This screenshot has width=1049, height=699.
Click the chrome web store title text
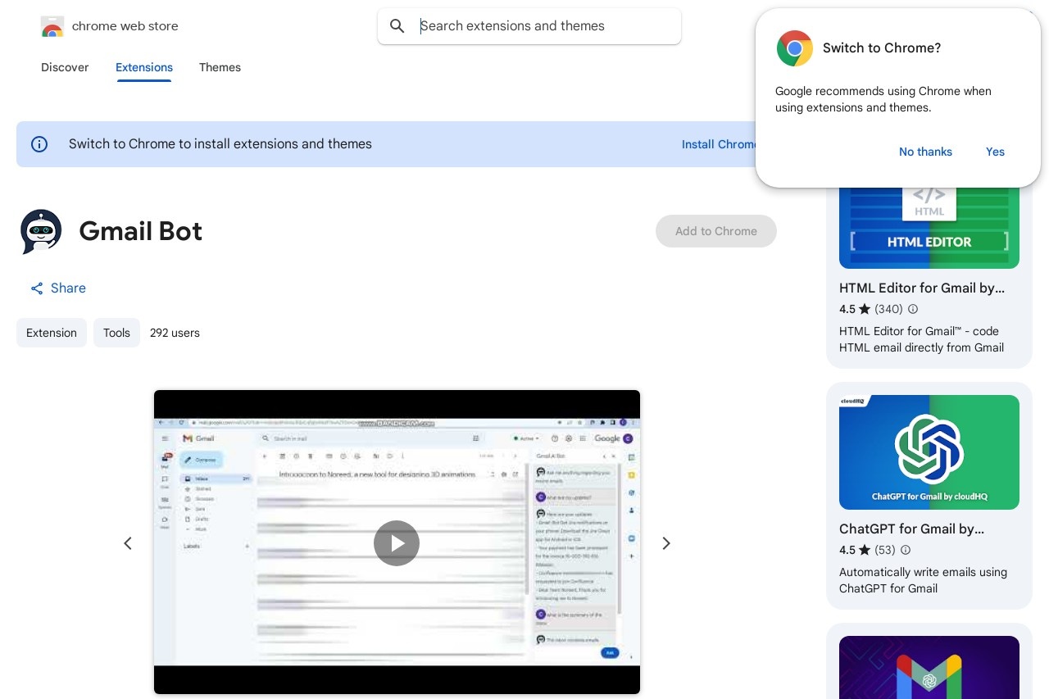tap(125, 26)
